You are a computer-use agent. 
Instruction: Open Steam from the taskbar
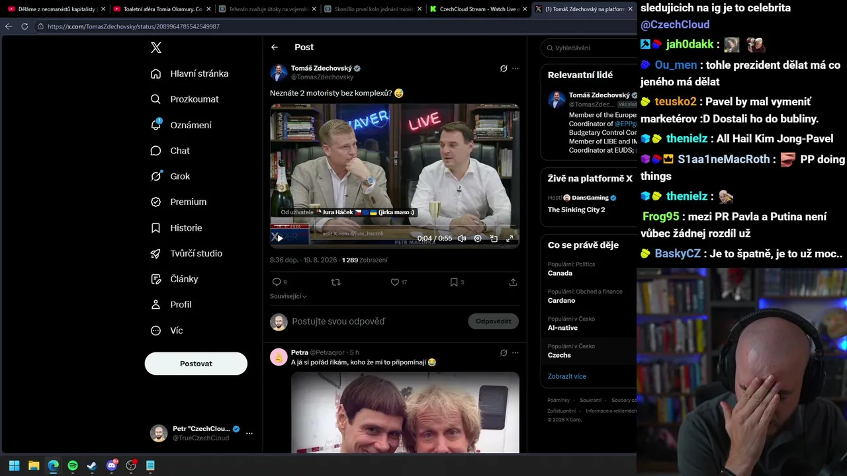click(92, 465)
